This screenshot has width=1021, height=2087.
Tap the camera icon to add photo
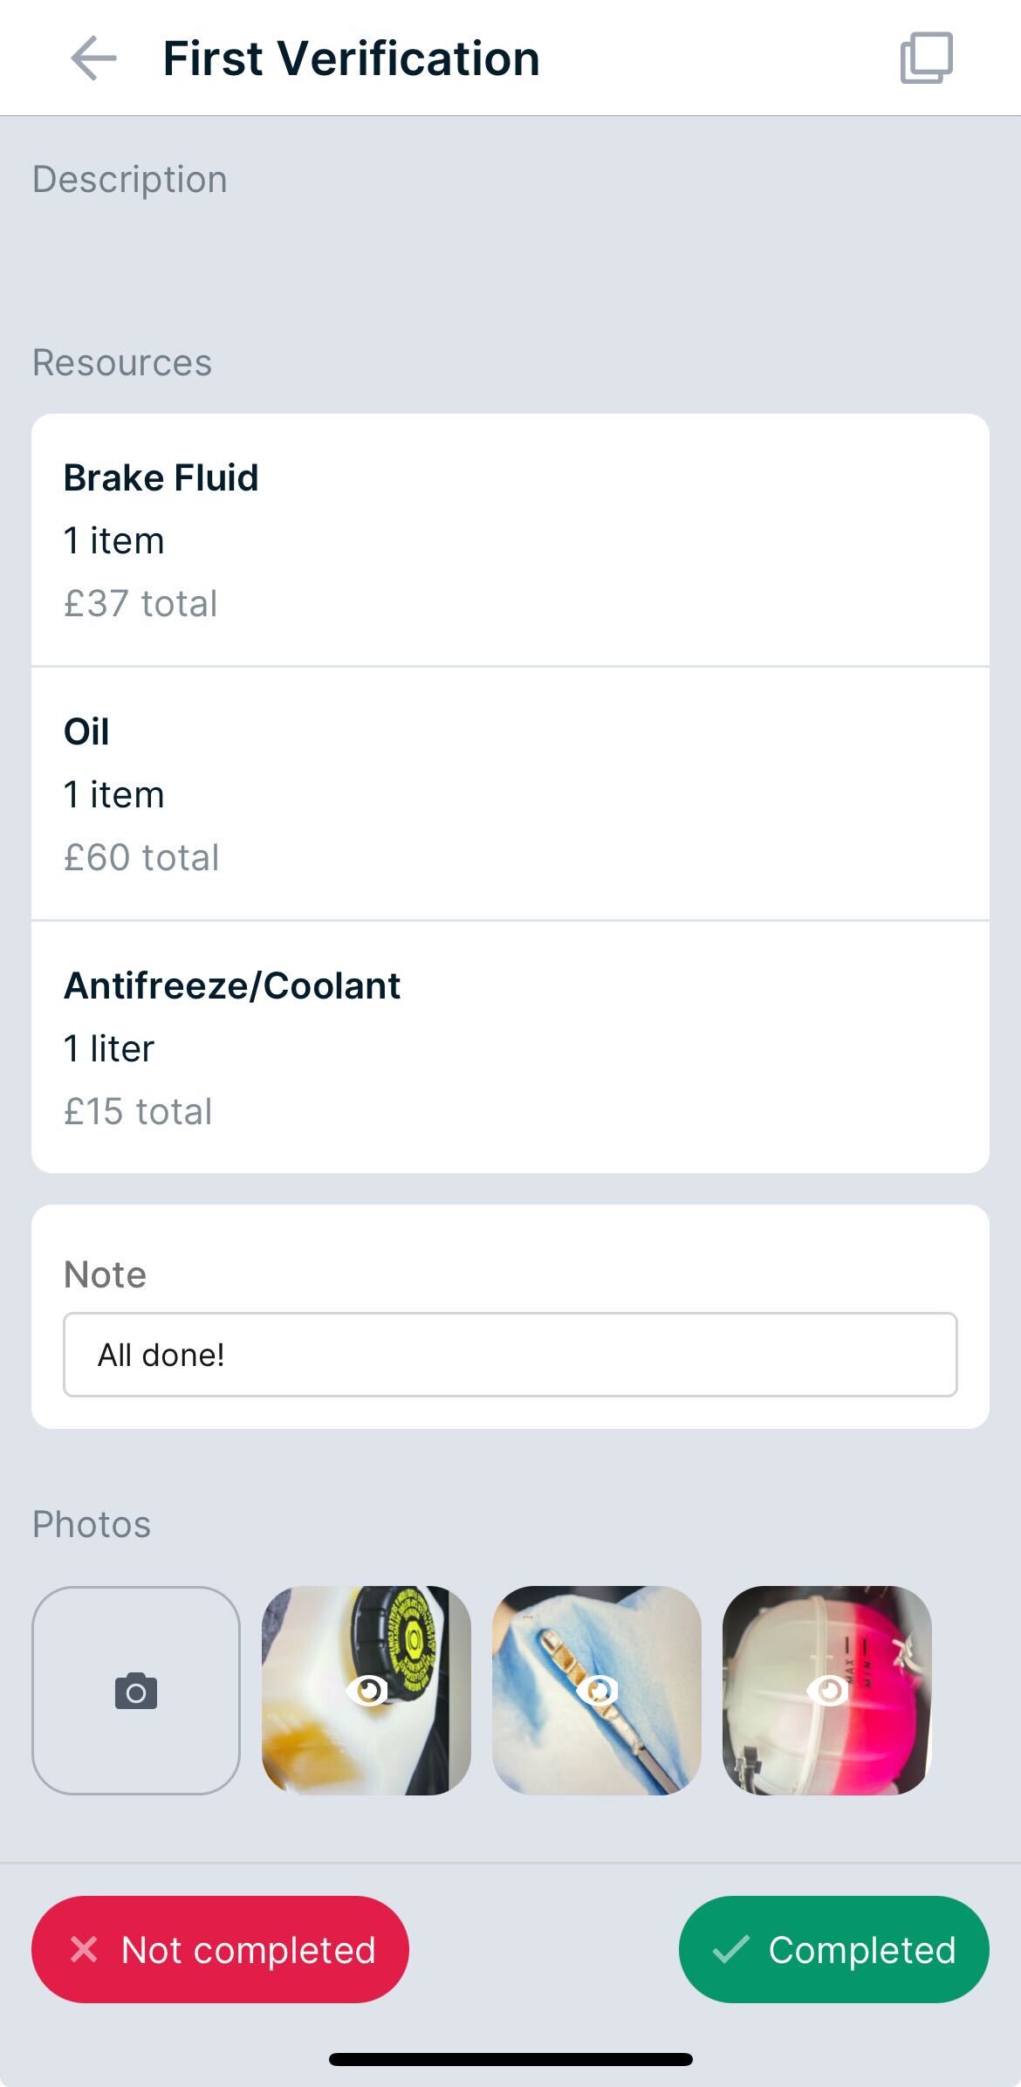click(136, 1691)
